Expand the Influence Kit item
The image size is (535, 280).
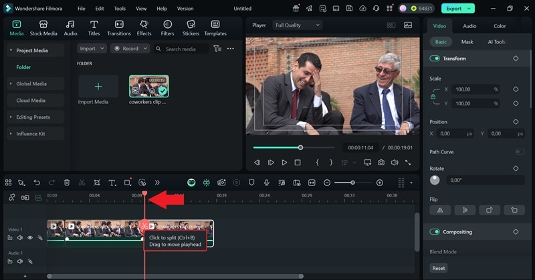11,134
